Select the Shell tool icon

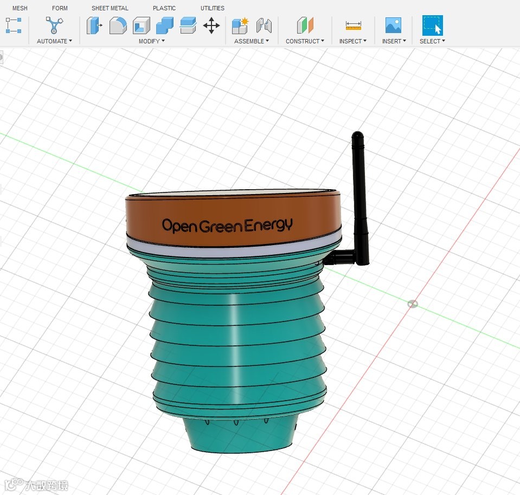point(142,25)
